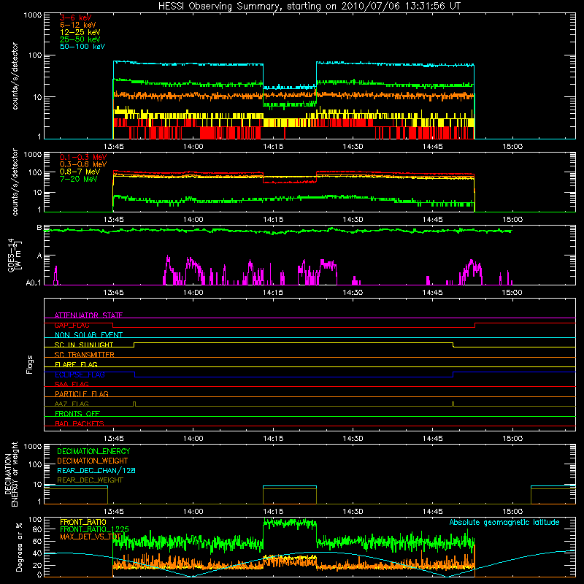This screenshot has height=584, width=584.
Task: Click 14:15 tick under top count-rate plot
Action: (273, 147)
